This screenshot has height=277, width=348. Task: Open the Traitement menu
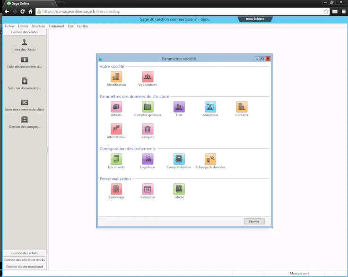(x=56, y=26)
